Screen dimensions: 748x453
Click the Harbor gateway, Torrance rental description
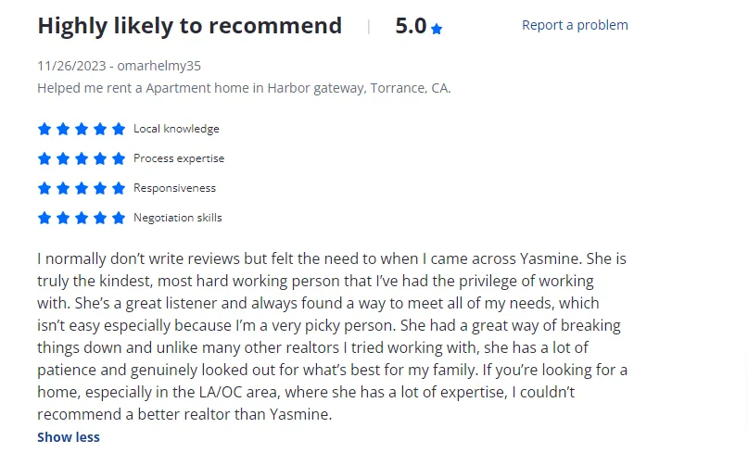click(x=244, y=88)
